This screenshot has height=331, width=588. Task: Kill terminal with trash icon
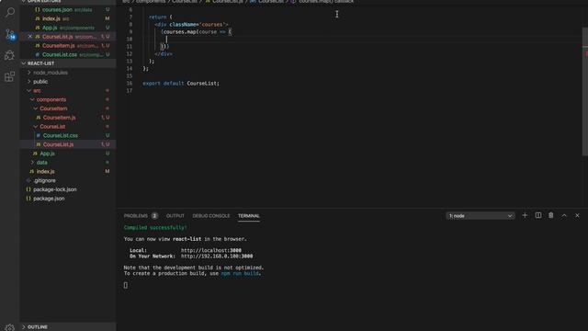[551, 215]
